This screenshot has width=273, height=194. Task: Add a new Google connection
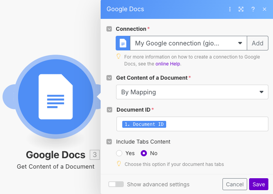click(x=258, y=43)
